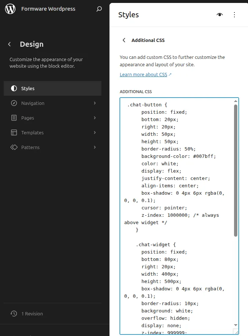Open the Styles three-dot options menu

[234, 14]
